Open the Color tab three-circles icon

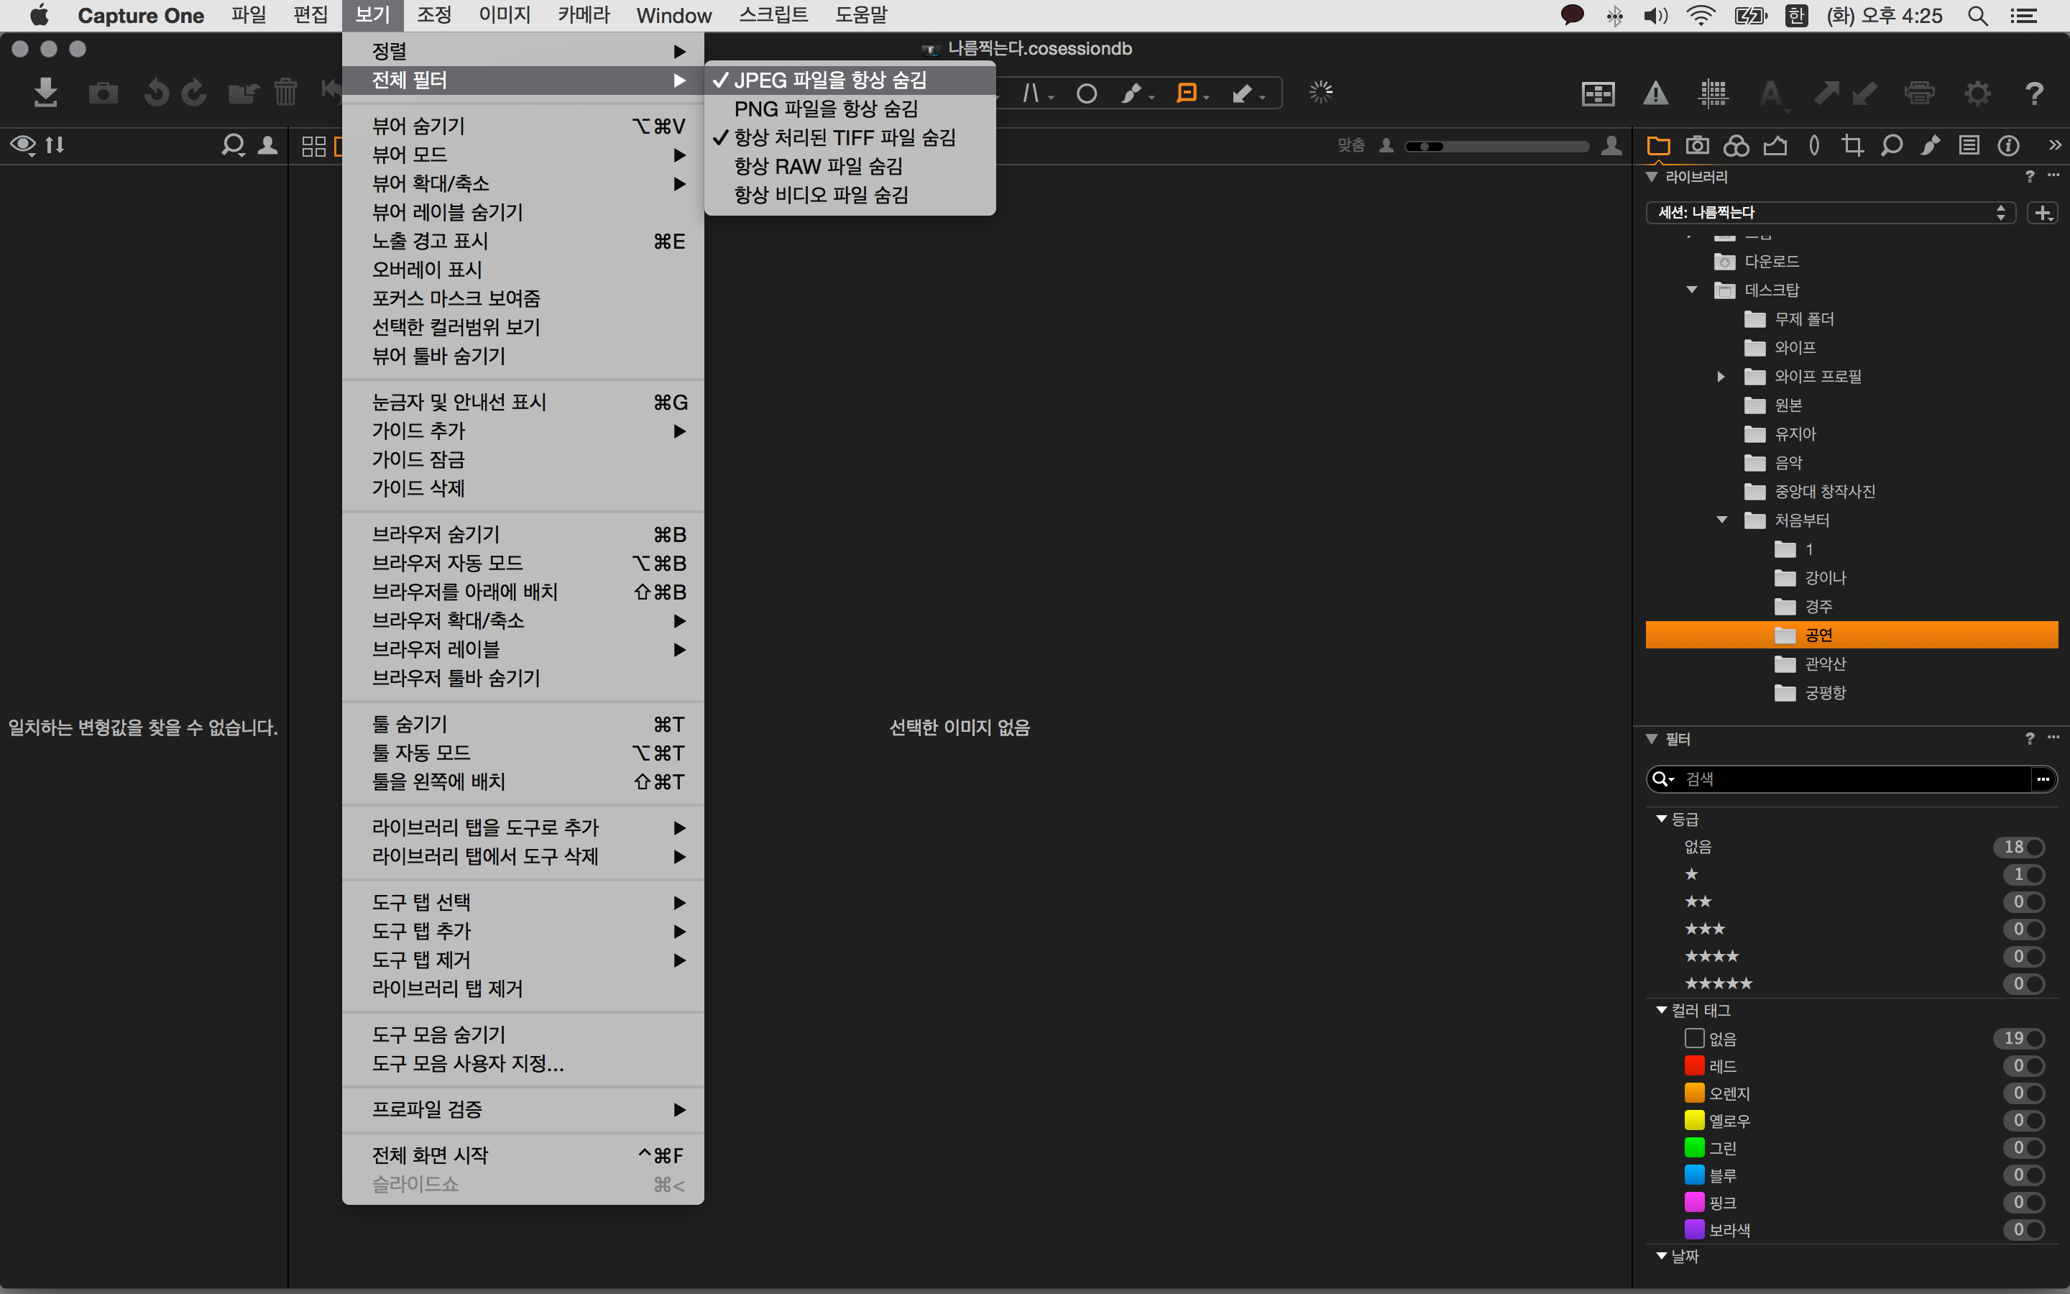click(x=1736, y=145)
